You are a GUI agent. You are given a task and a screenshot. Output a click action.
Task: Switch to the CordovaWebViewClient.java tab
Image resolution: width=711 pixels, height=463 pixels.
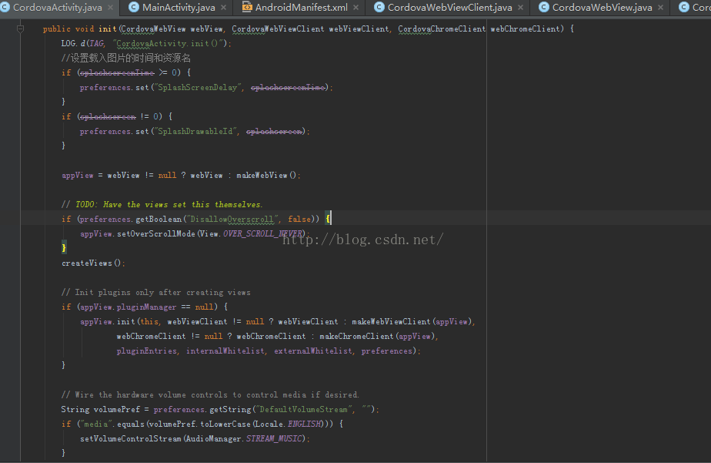(449, 8)
